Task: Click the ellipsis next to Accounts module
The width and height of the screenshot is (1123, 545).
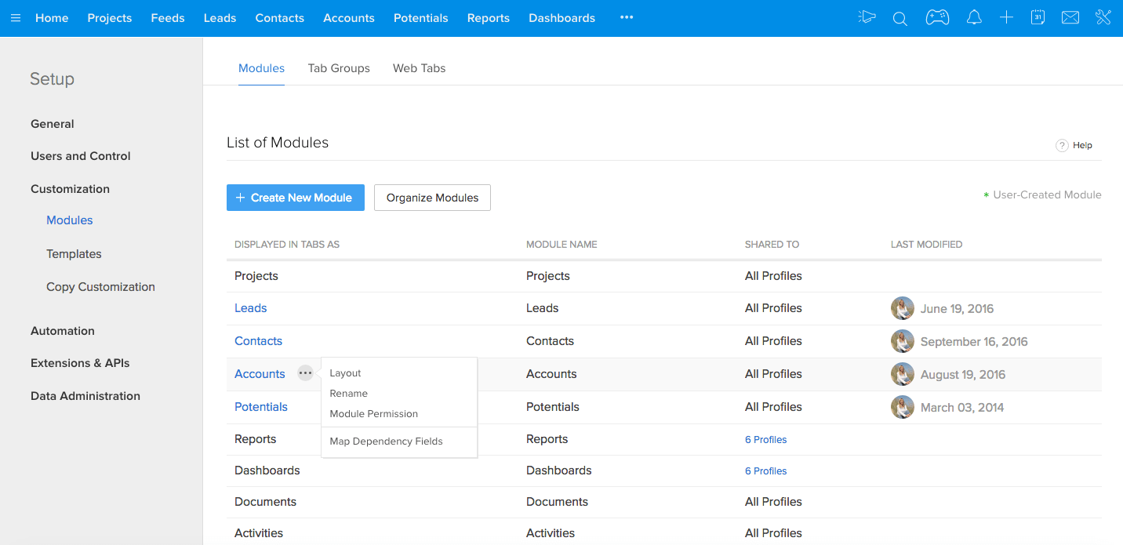Action: [x=305, y=373]
